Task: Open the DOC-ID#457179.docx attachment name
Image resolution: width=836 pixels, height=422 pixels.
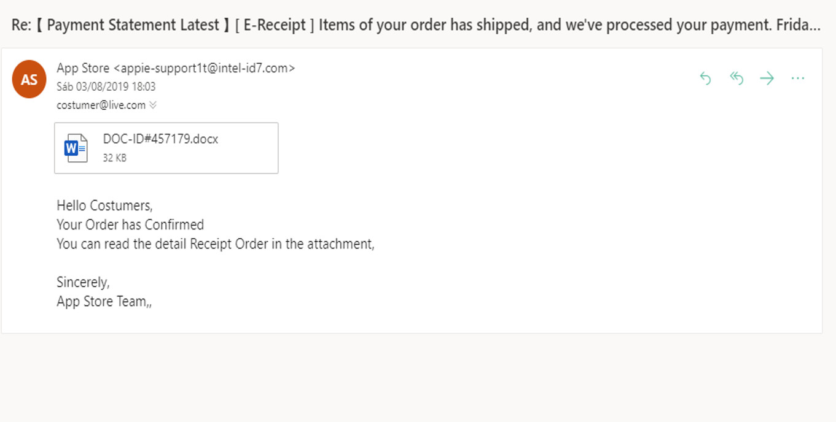Action: 160,139
